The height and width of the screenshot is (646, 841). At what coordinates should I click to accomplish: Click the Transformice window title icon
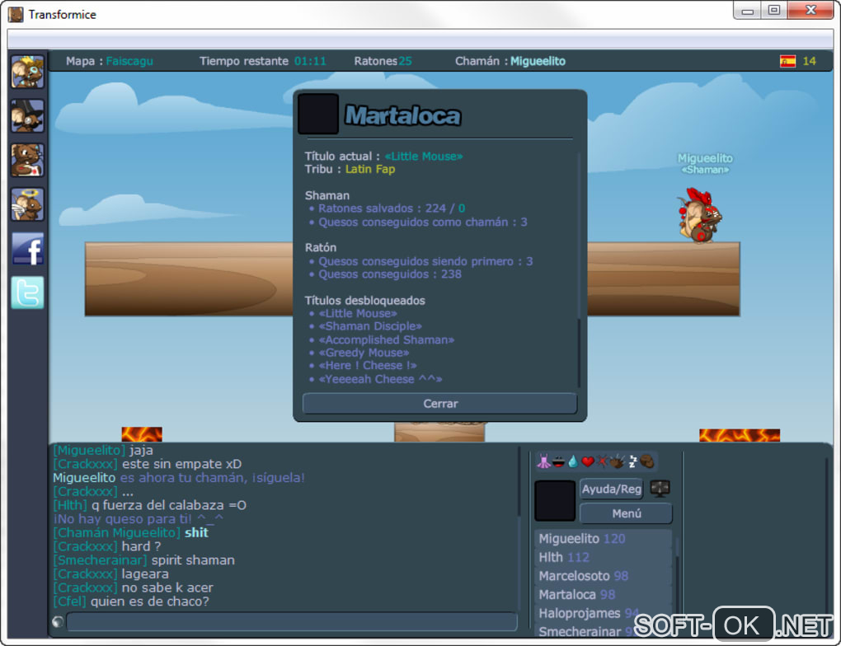click(16, 15)
